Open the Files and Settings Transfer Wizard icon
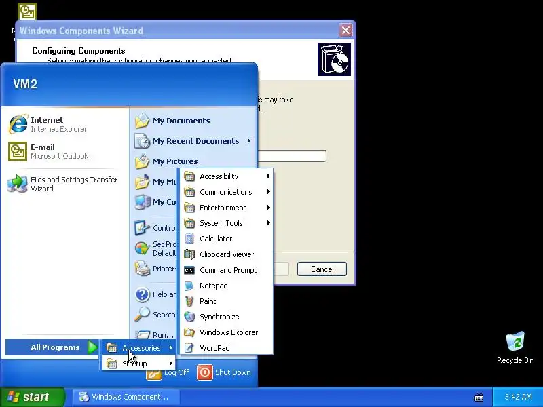The image size is (543, 407). point(18,184)
